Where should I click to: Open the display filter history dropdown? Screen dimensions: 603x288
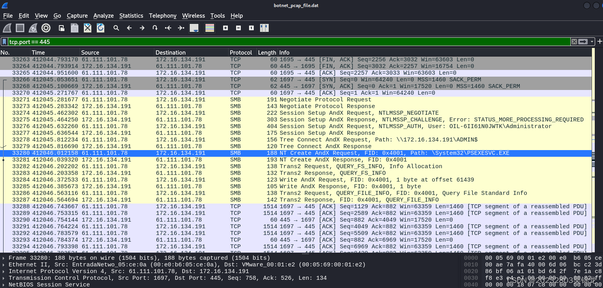592,42
